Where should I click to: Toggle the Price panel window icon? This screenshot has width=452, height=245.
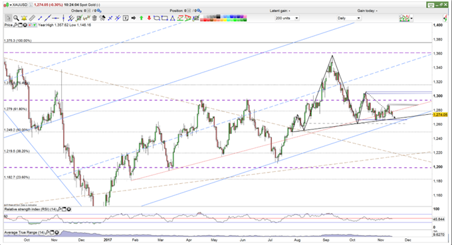(x=20, y=25)
